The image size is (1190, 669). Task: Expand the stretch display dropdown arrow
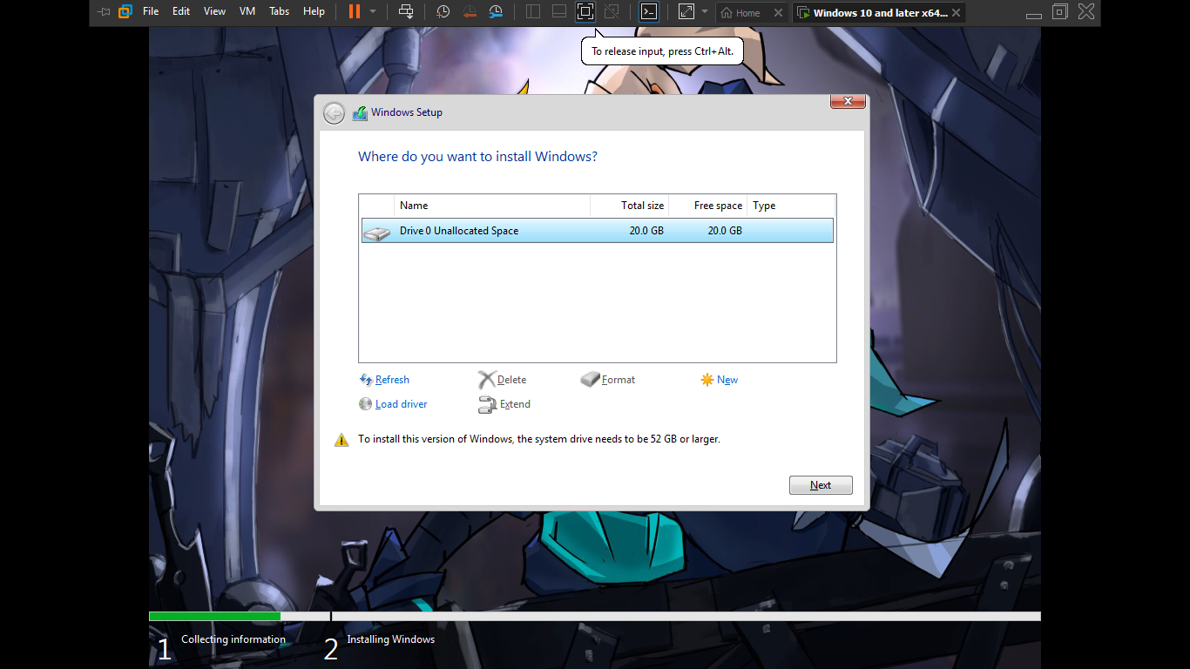coord(705,12)
